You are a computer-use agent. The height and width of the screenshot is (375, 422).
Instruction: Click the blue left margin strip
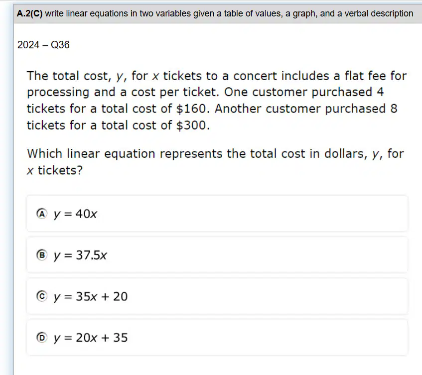pyautogui.click(x=7, y=188)
